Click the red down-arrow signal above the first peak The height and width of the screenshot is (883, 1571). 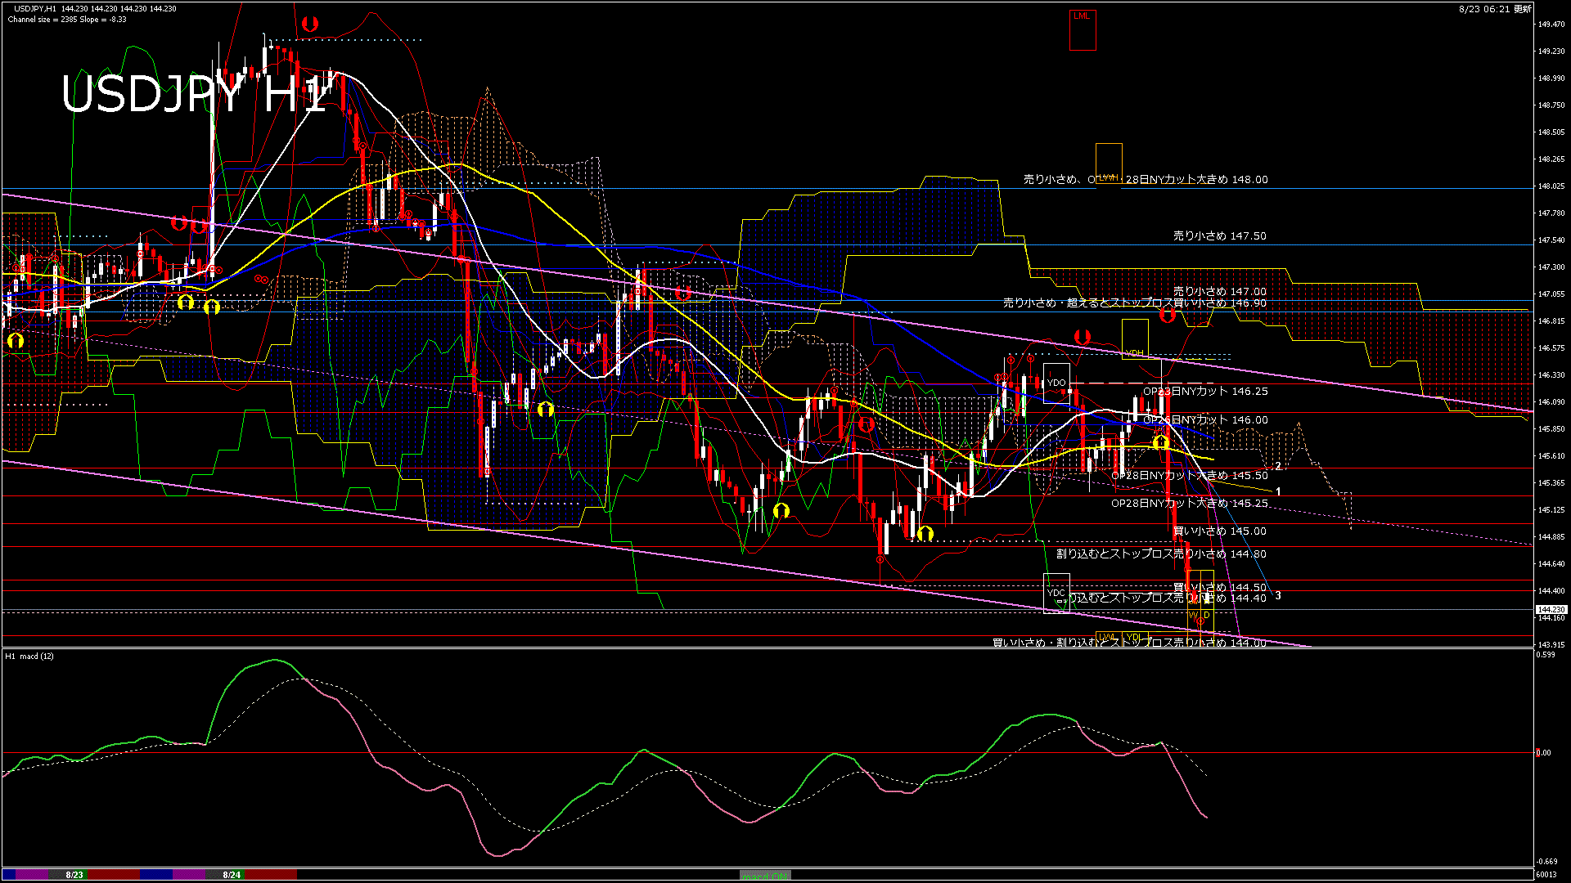point(309,25)
